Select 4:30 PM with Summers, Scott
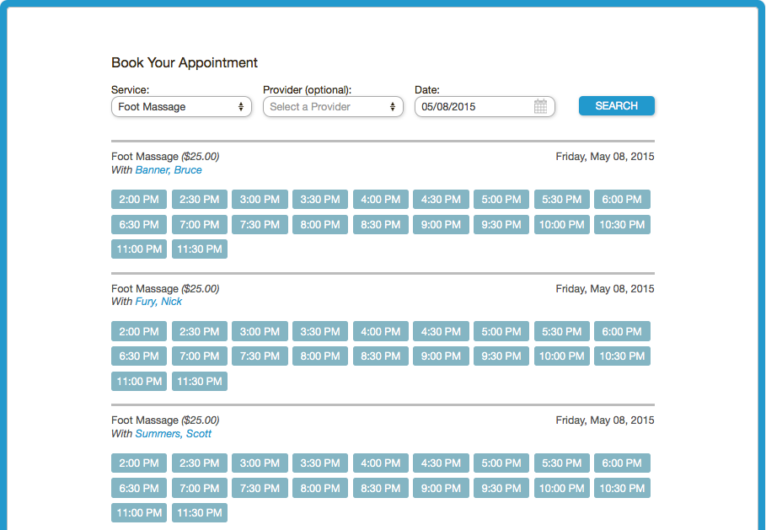766x530 pixels. click(x=441, y=463)
